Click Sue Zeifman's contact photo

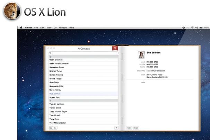pos(141,55)
